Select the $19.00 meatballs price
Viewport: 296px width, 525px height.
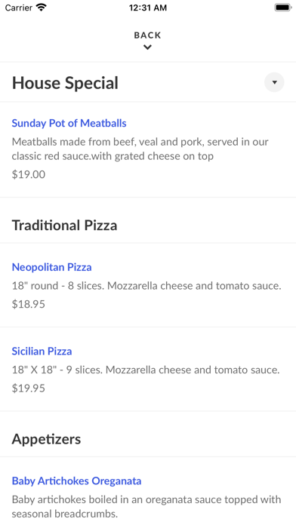(29, 174)
